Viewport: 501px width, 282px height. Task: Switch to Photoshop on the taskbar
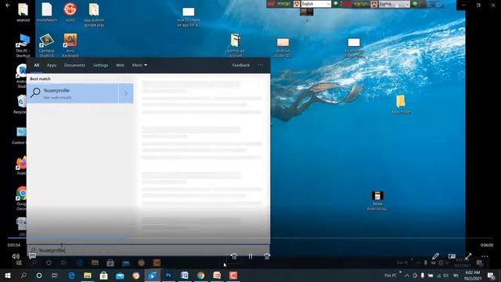tap(168, 275)
